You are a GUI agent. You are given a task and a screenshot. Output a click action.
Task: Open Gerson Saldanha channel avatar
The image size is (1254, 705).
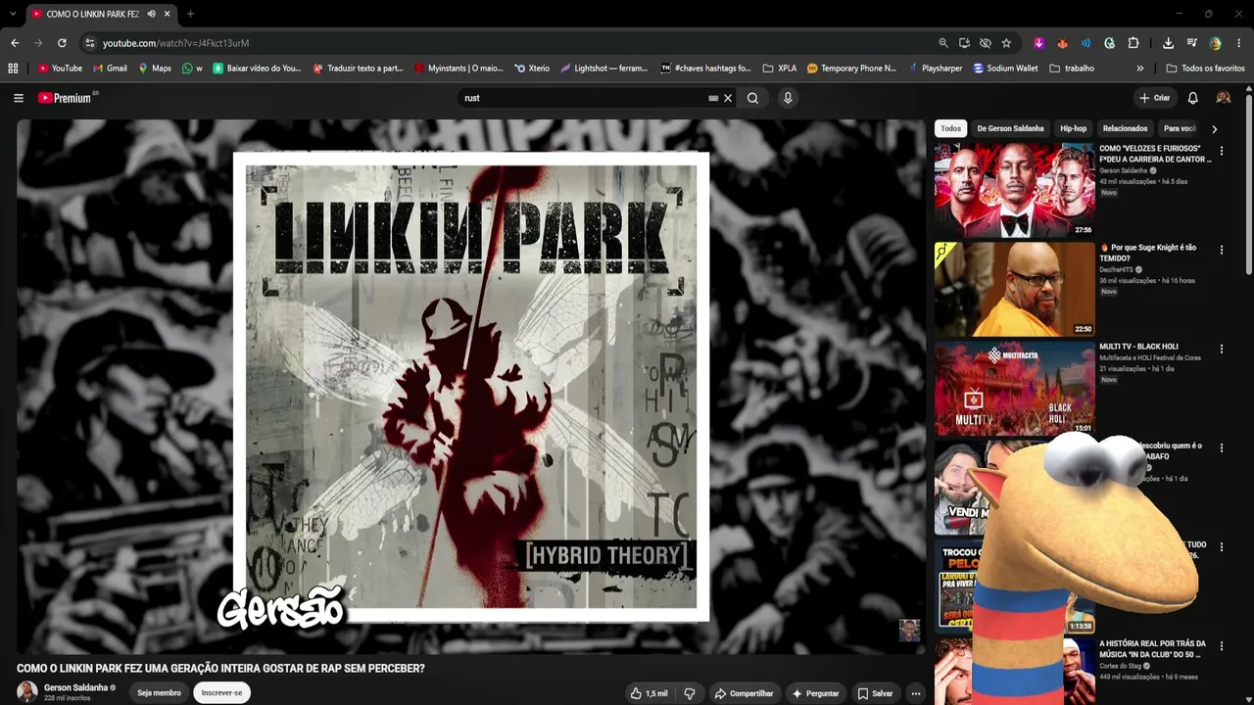[x=27, y=692]
